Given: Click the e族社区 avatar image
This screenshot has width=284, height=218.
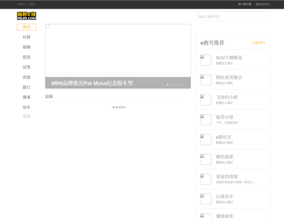Looking at the screenshot, I should [206, 140].
